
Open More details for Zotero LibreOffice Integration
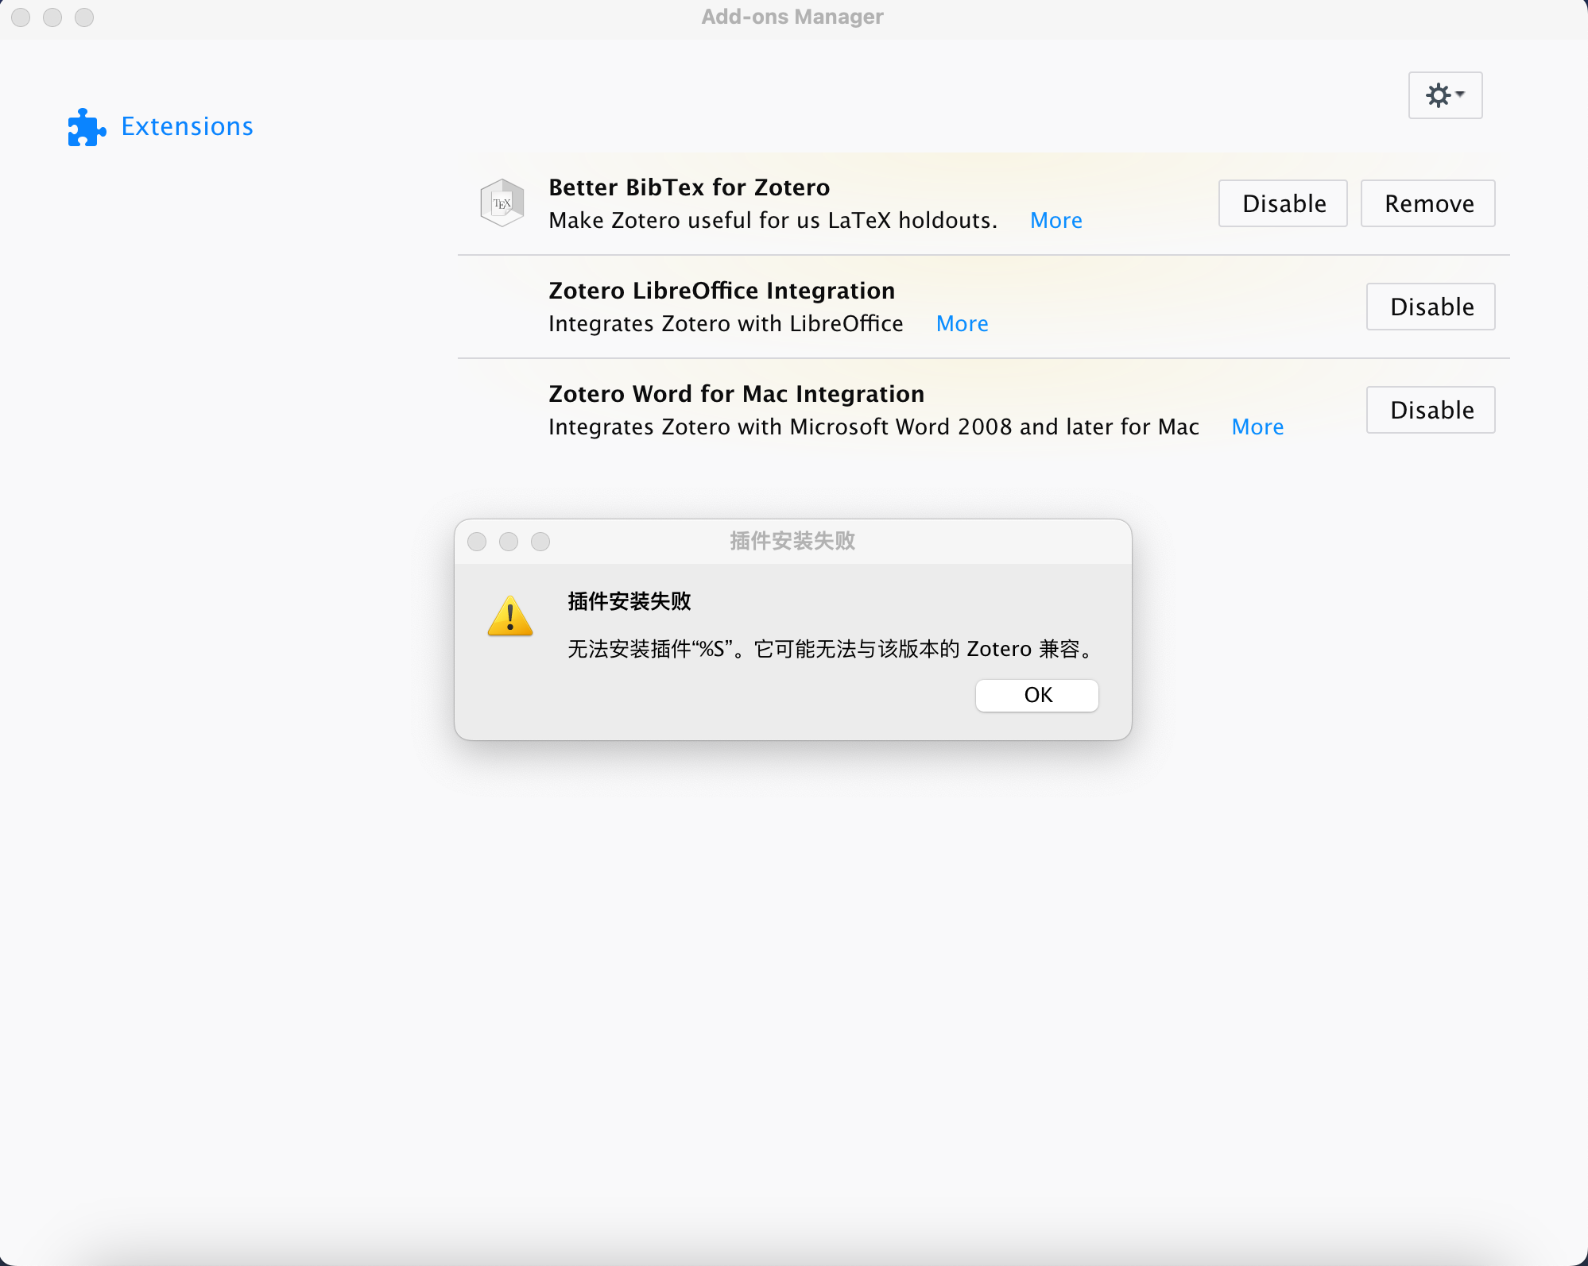[x=962, y=323]
